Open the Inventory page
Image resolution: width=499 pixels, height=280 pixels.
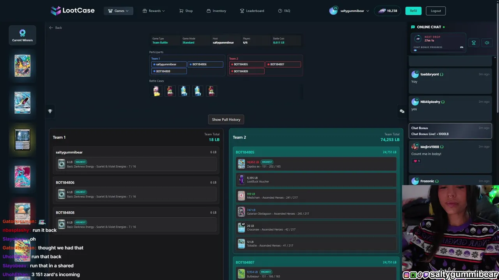point(216,11)
